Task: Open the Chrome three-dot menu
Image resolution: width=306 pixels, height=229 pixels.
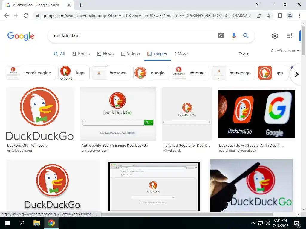Action: point(299,16)
